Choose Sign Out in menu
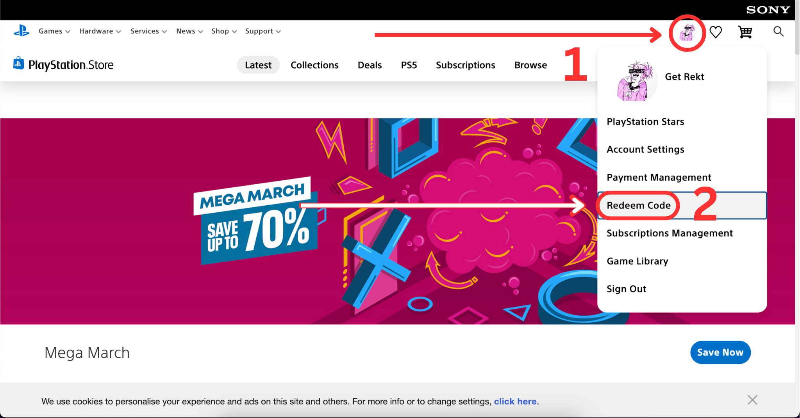 pyautogui.click(x=626, y=289)
